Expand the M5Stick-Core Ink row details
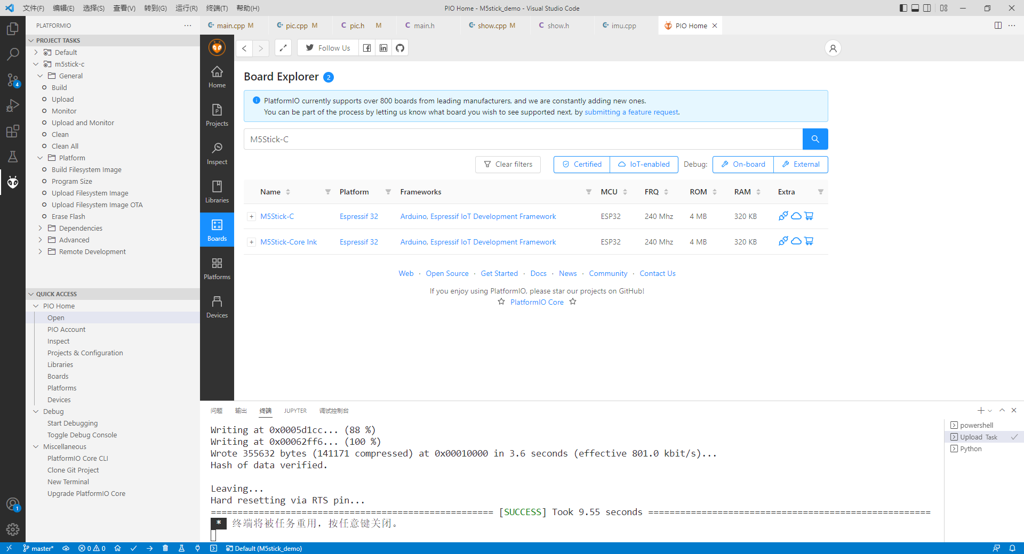Image resolution: width=1024 pixels, height=554 pixels. 251,242
